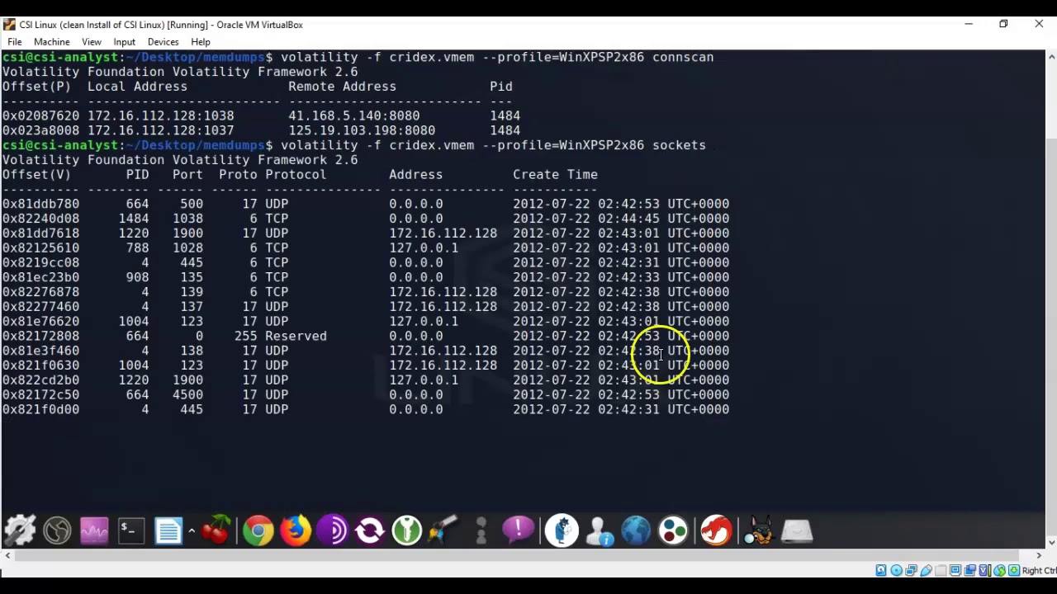1057x594 pixels.
Task: Click the purple sync arrows dock icon
Action: tap(369, 530)
